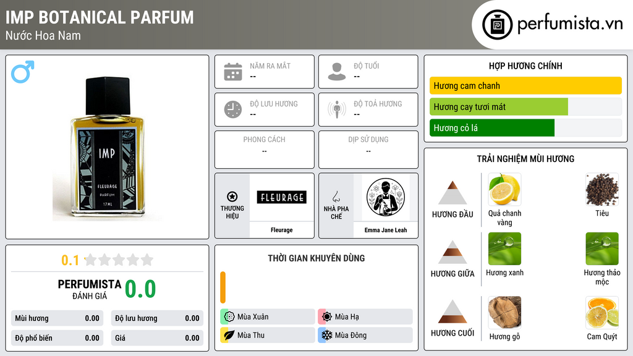633x356 pixels.
Task: Click the Hương xanh green leaf image
Action: click(x=504, y=248)
